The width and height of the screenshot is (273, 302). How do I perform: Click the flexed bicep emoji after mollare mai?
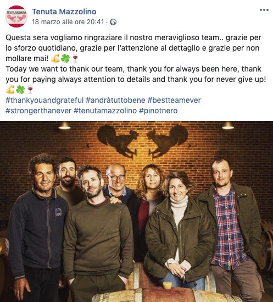coord(55,58)
